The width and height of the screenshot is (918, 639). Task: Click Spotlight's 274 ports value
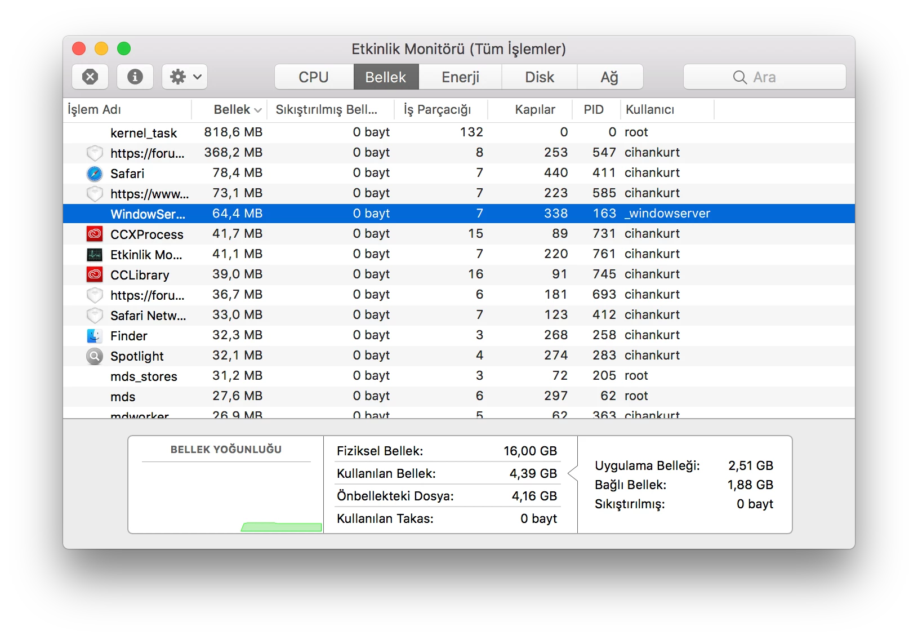(556, 356)
